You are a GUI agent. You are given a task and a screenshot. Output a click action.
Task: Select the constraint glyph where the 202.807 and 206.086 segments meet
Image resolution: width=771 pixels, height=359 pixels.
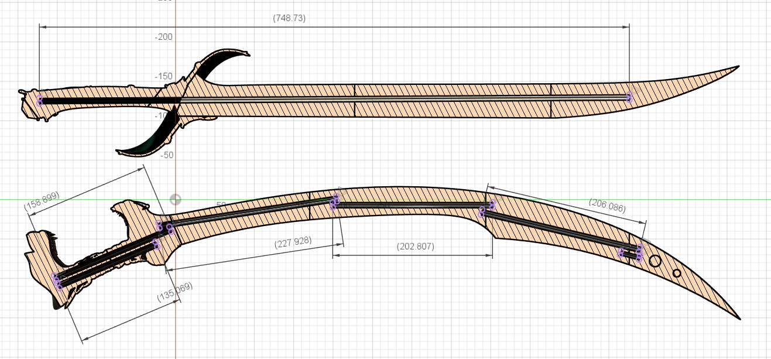(x=487, y=208)
